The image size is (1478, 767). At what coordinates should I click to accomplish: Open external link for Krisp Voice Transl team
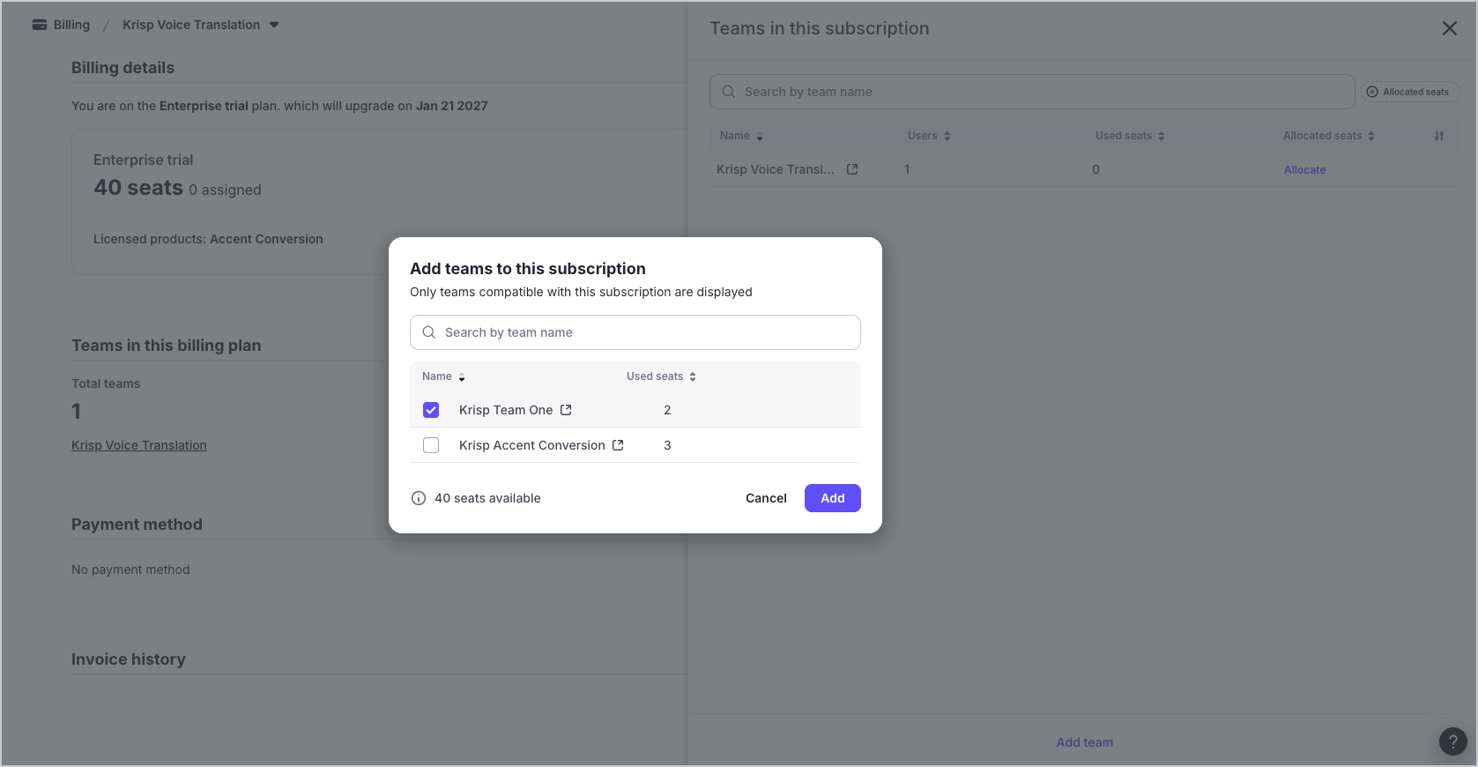pos(852,169)
